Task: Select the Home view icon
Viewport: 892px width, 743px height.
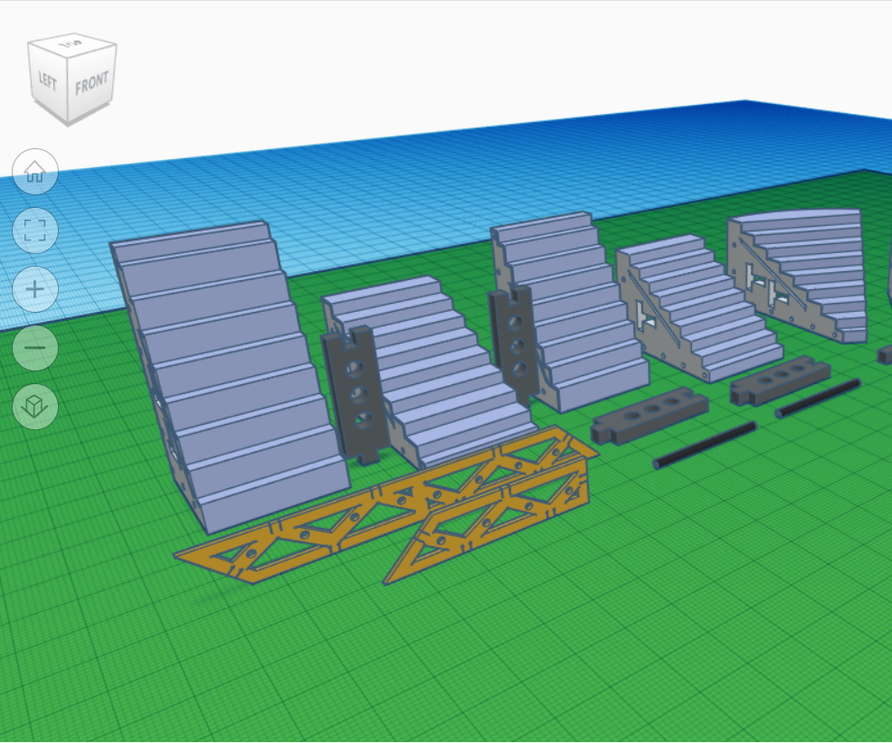Action: coord(35,170)
